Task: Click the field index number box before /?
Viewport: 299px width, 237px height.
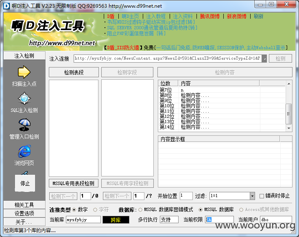Action: click(139, 196)
